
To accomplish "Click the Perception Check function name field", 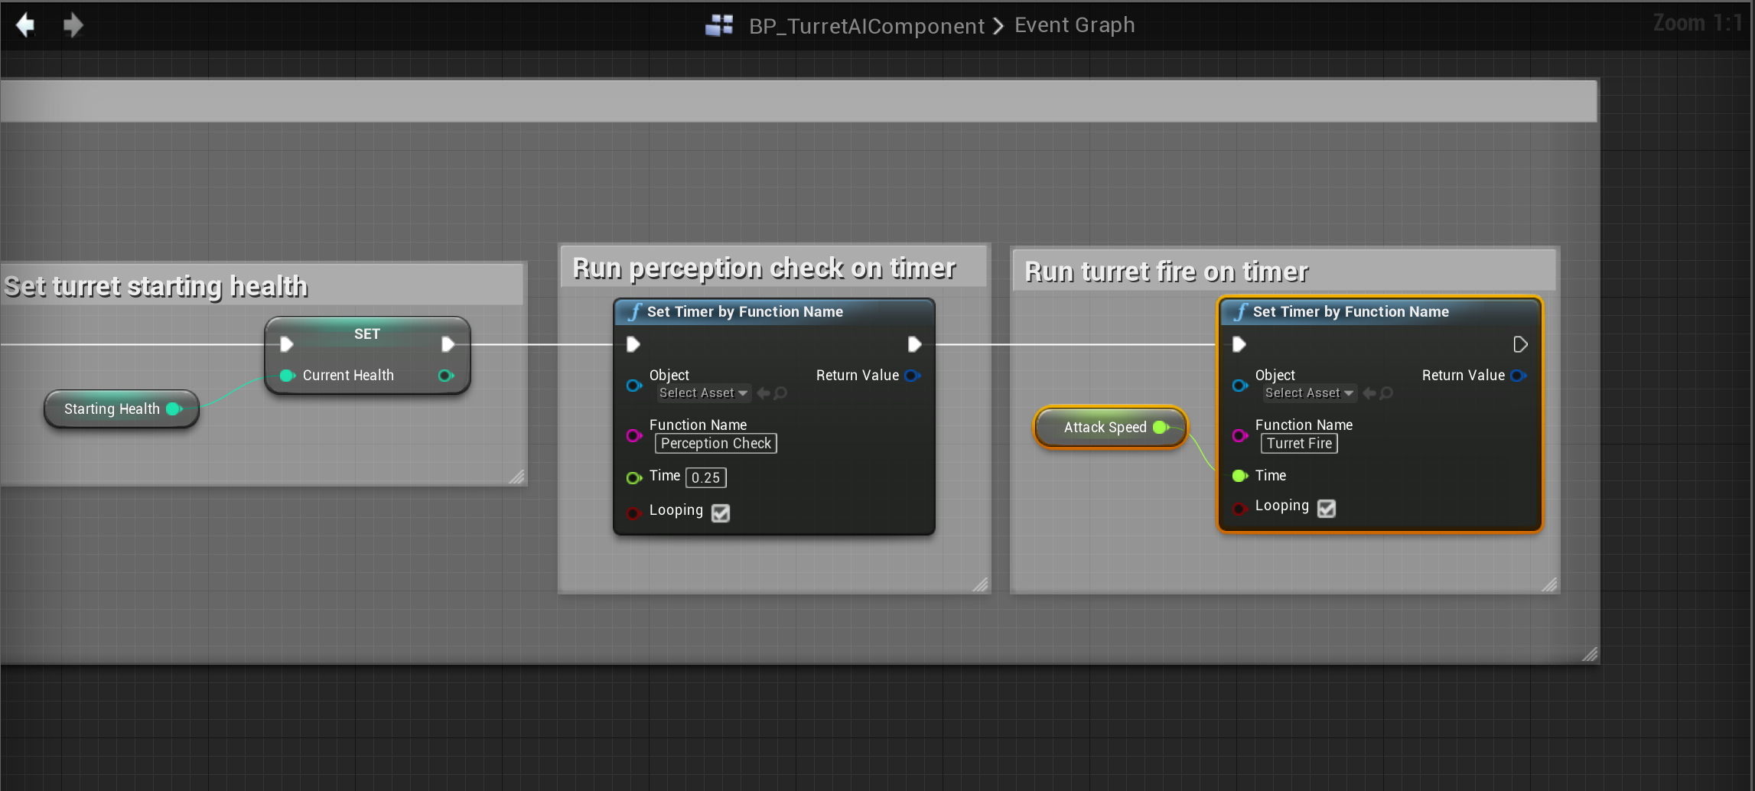I will click(x=715, y=444).
